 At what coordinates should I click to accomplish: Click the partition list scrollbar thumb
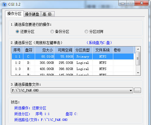click(x=138, y=59)
